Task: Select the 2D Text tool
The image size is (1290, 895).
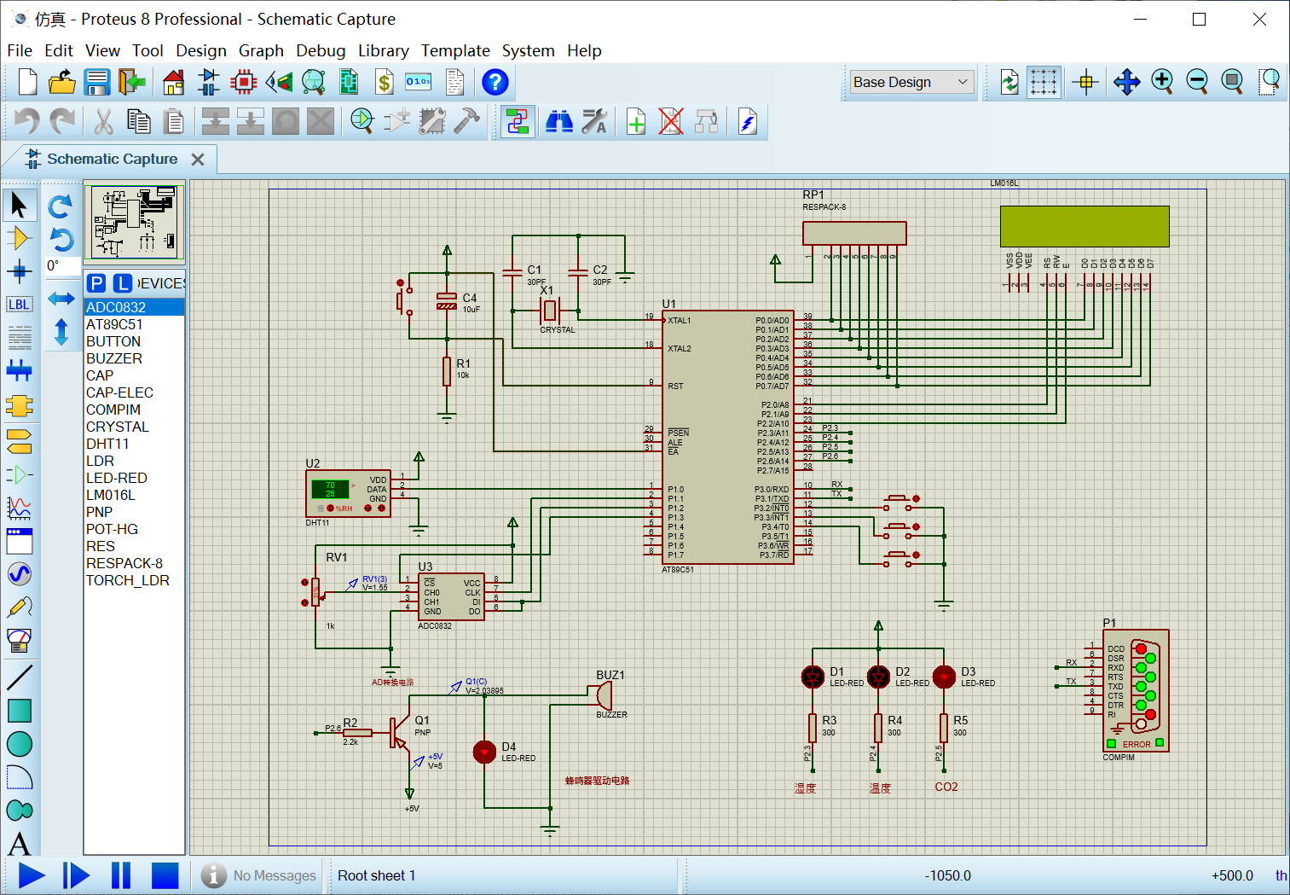Action: pos(19,843)
